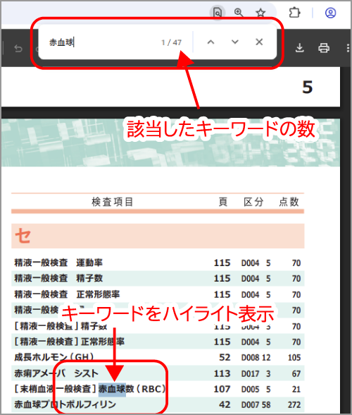Screen dimensions: 352x415
Task: Close the find bar
Action: pos(259,42)
